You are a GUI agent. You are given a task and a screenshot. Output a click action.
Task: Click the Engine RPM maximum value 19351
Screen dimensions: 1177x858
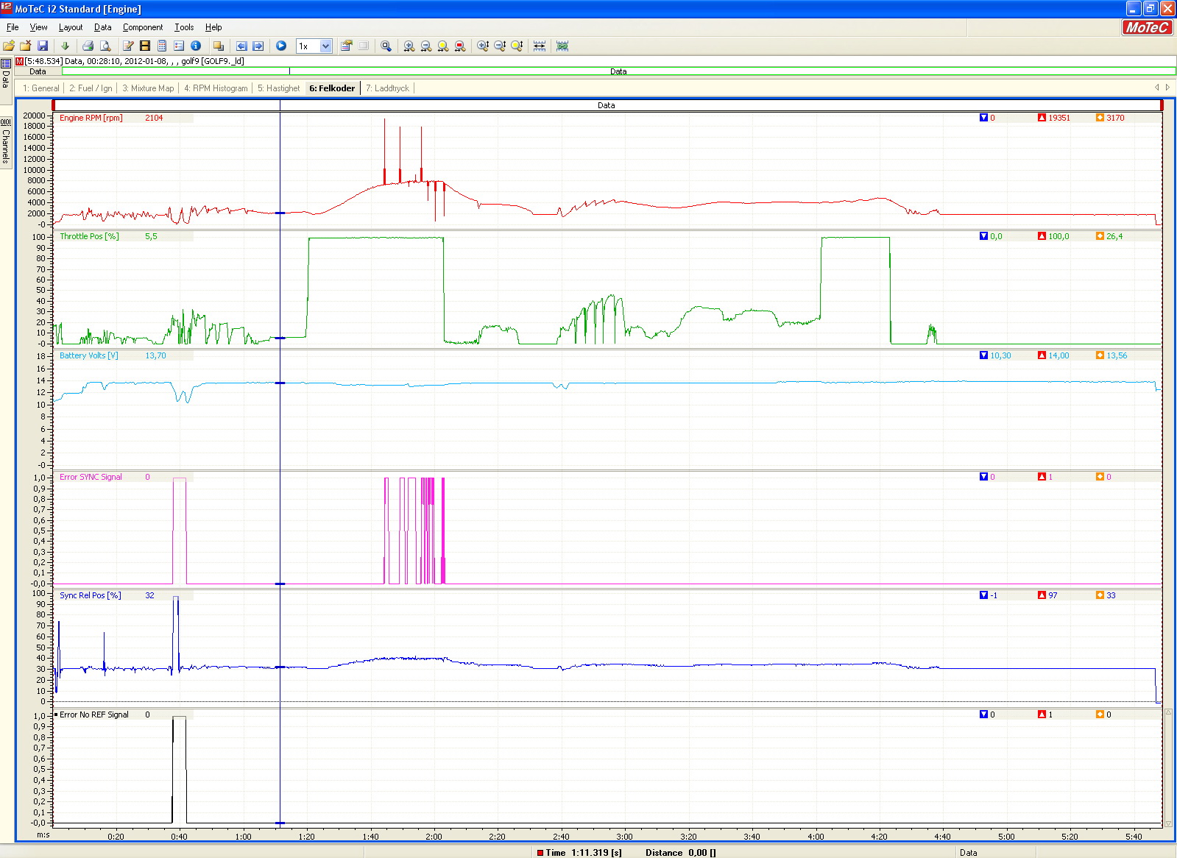[1058, 118]
